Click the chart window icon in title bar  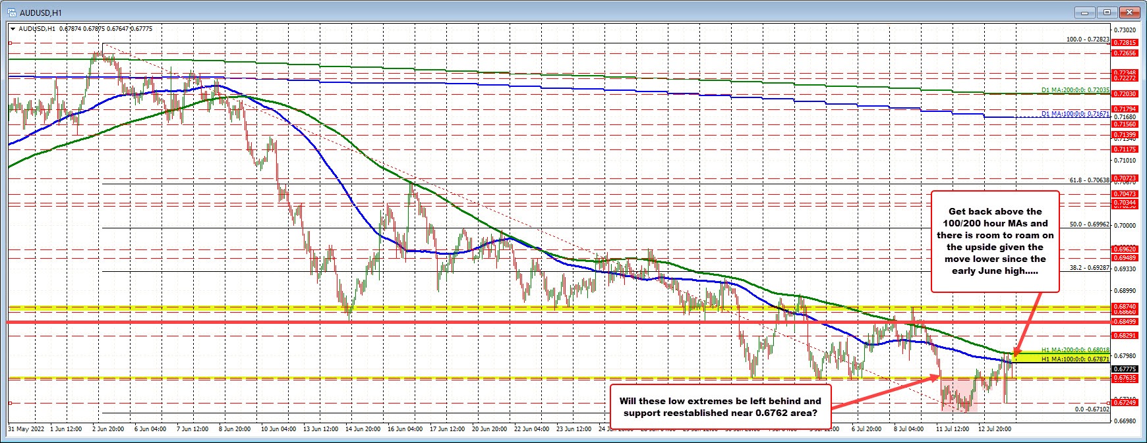[11, 12]
